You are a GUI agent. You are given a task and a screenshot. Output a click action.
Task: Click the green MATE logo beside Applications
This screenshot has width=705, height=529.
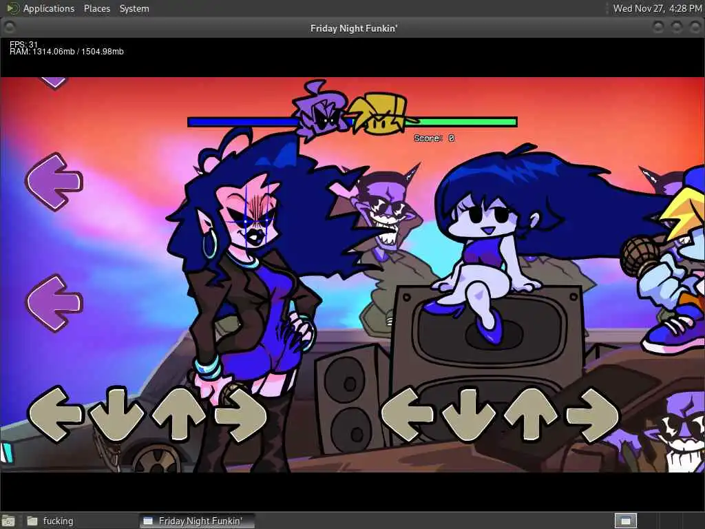(12, 8)
